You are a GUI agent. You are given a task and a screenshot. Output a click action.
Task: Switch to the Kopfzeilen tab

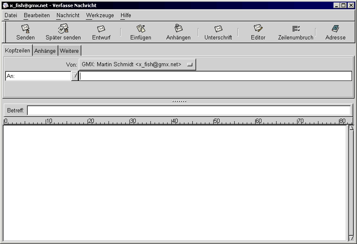(18, 50)
